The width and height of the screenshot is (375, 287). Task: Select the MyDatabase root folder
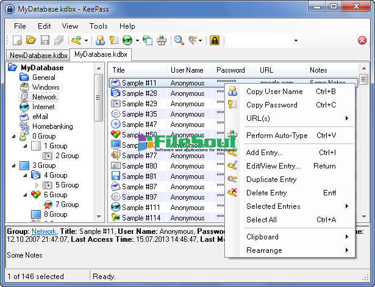(42, 68)
